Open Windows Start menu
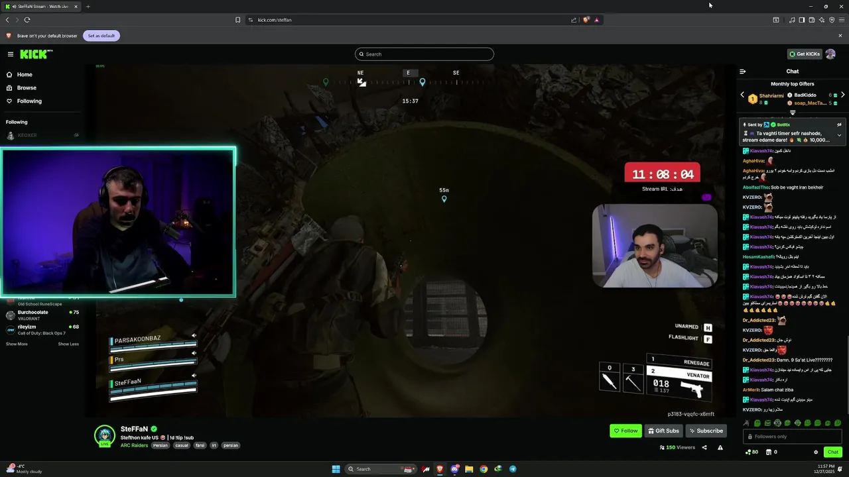849x477 pixels. click(x=336, y=469)
